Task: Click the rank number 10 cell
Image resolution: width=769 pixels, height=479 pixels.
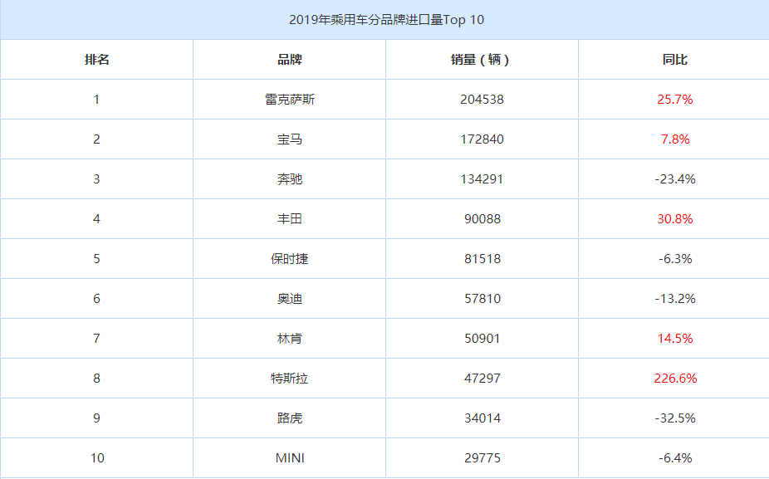Action: pyautogui.click(x=96, y=458)
